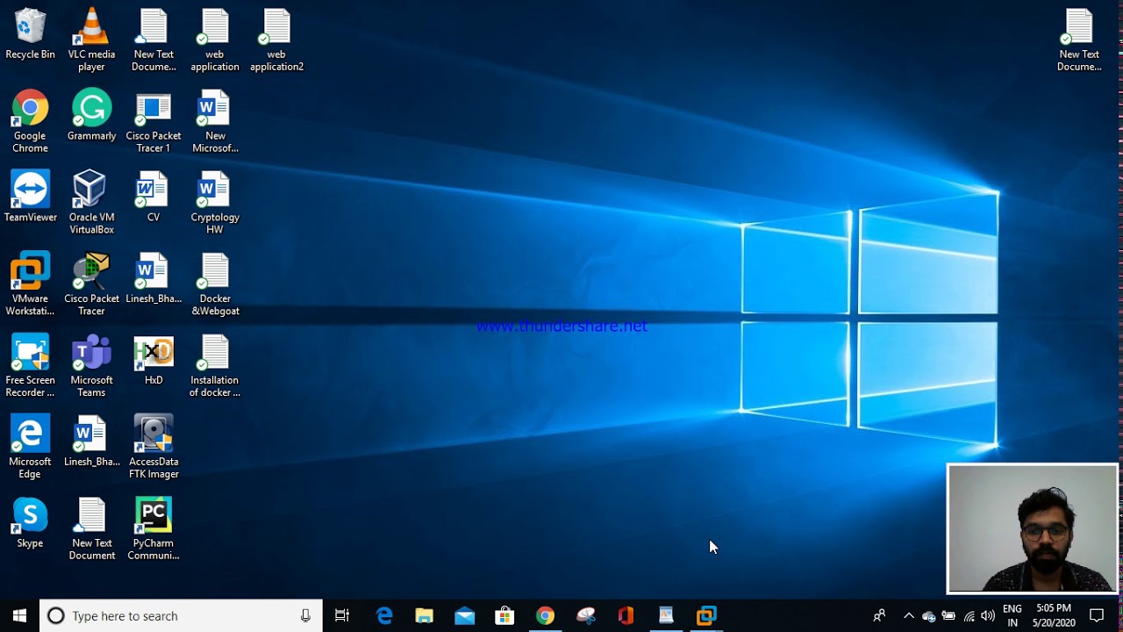Click the taskbar search box

click(x=182, y=616)
